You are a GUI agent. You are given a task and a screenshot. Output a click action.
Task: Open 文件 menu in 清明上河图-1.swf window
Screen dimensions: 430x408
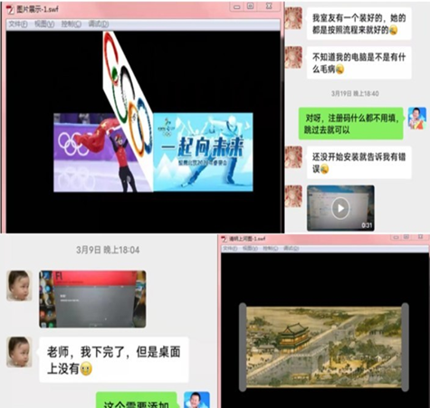231,248
